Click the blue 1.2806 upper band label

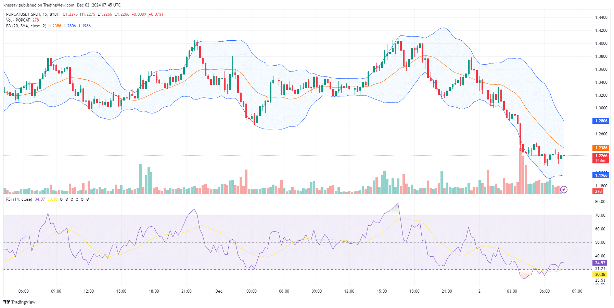601,121
